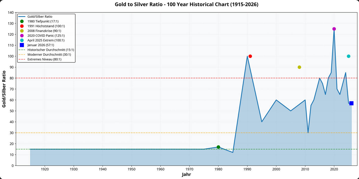The height and width of the screenshot is (179, 359).
Task: Select the yellow 2008 Finanzkrise dot on the chart
Action: pos(299,67)
